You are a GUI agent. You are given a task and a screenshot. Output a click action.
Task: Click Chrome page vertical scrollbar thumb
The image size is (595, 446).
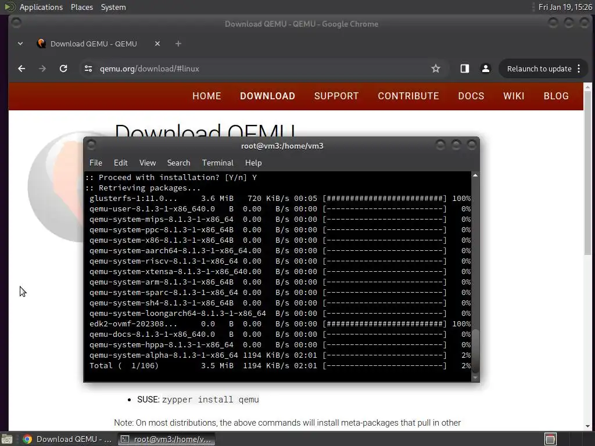[x=587, y=173]
